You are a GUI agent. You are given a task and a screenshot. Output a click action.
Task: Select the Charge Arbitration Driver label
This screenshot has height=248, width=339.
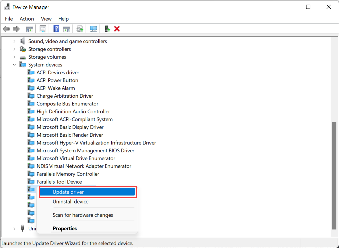[x=65, y=96]
